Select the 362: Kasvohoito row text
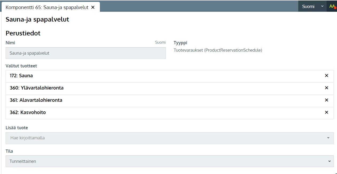The width and height of the screenshot is (337, 174). [28, 112]
